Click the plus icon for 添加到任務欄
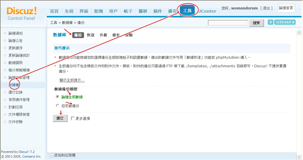 [x=51, y=155]
